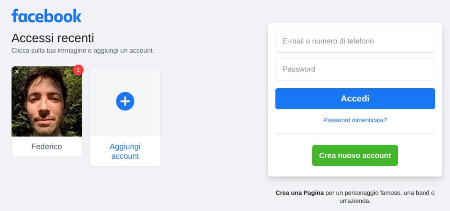The image size is (450, 211).
Task: Click the divider line below Password dimenticata
Action: [355, 133]
